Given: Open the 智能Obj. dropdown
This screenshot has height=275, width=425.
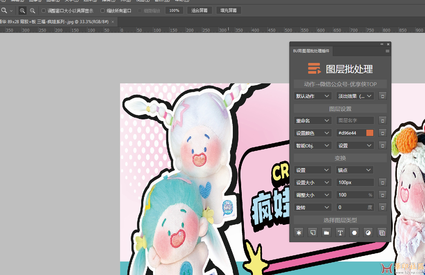Looking at the screenshot, I should tap(313, 146).
